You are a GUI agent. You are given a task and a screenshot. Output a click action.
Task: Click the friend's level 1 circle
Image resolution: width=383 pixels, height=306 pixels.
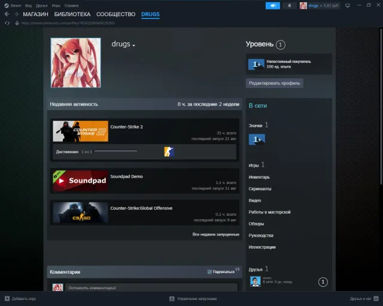(323, 282)
